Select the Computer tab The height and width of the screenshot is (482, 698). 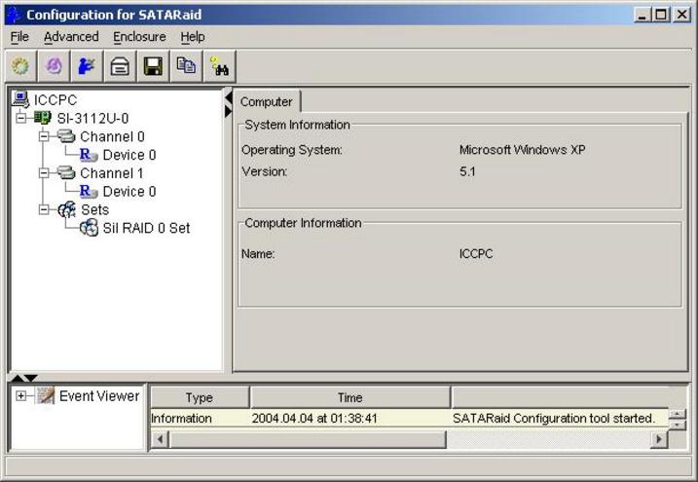(266, 101)
